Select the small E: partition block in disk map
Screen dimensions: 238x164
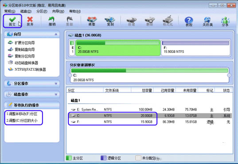pos(72,48)
